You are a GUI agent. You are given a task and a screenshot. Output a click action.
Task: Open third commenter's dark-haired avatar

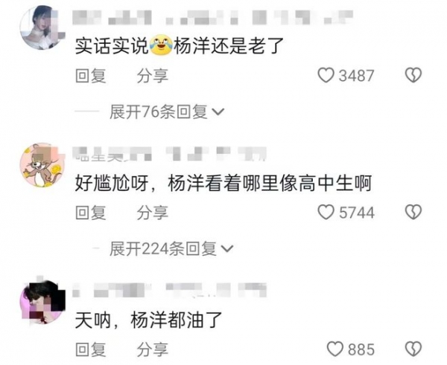pyautogui.click(x=42, y=302)
